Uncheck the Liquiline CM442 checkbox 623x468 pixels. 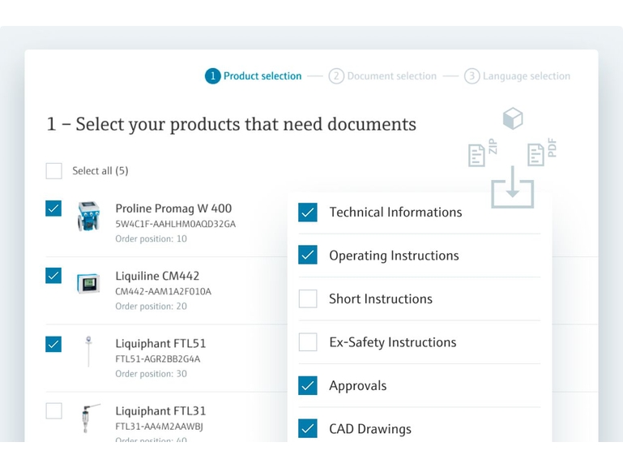pyautogui.click(x=53, y=276)
